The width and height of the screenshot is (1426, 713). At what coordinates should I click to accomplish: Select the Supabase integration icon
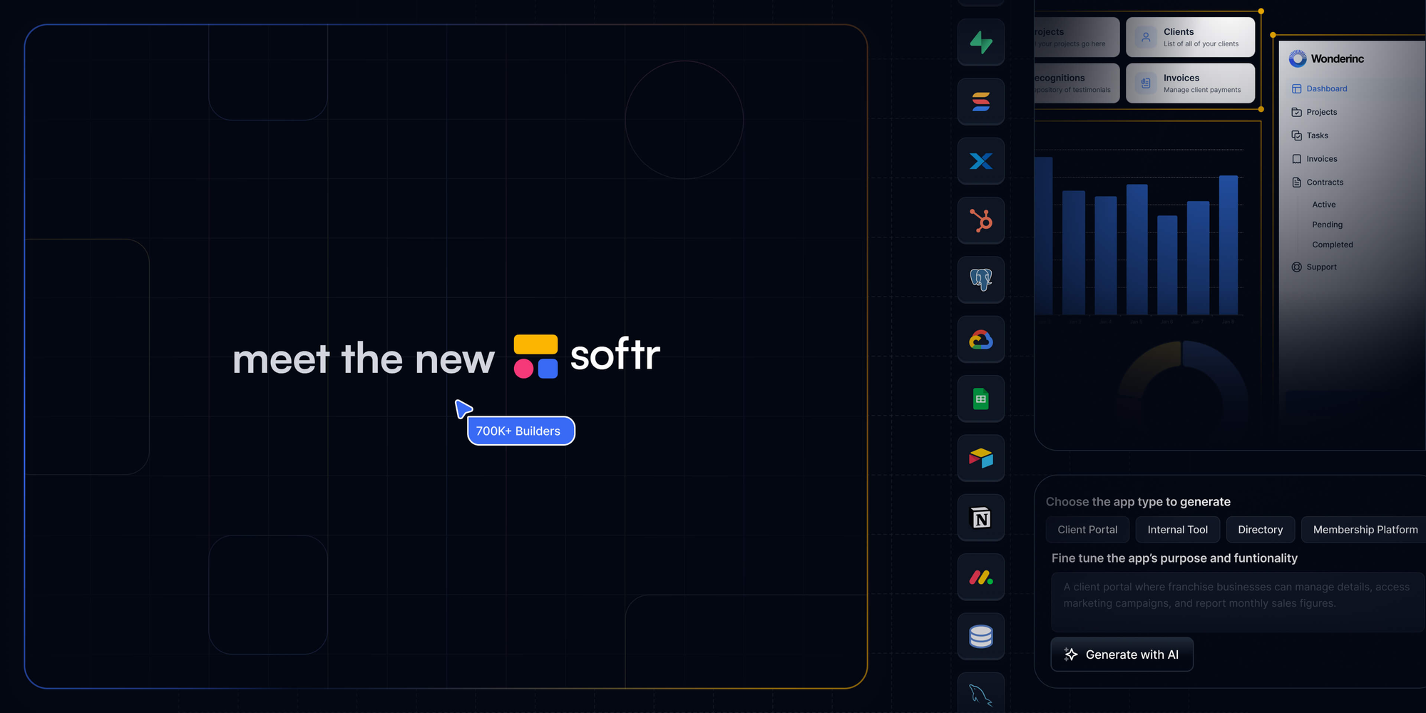coord(980,42)
